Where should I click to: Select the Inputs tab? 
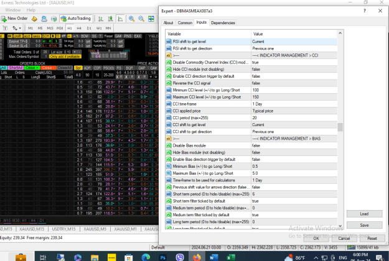coord(202,22)
